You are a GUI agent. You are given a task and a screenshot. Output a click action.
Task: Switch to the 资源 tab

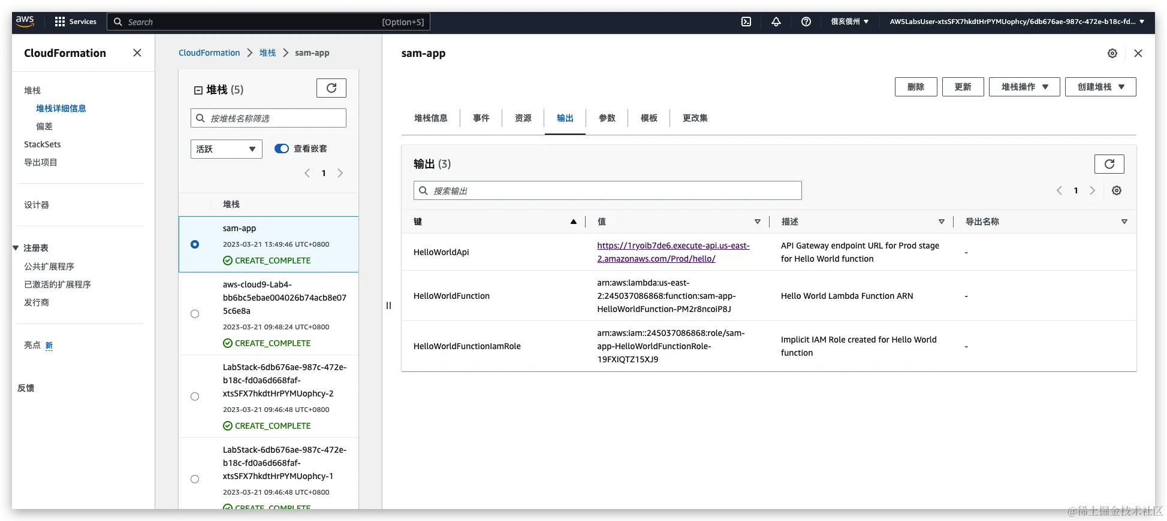point(523,118)
